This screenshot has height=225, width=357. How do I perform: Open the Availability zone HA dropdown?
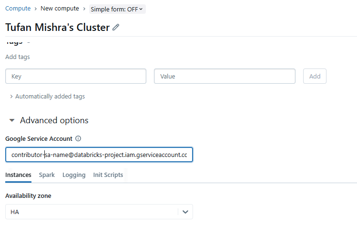point(185,212)
